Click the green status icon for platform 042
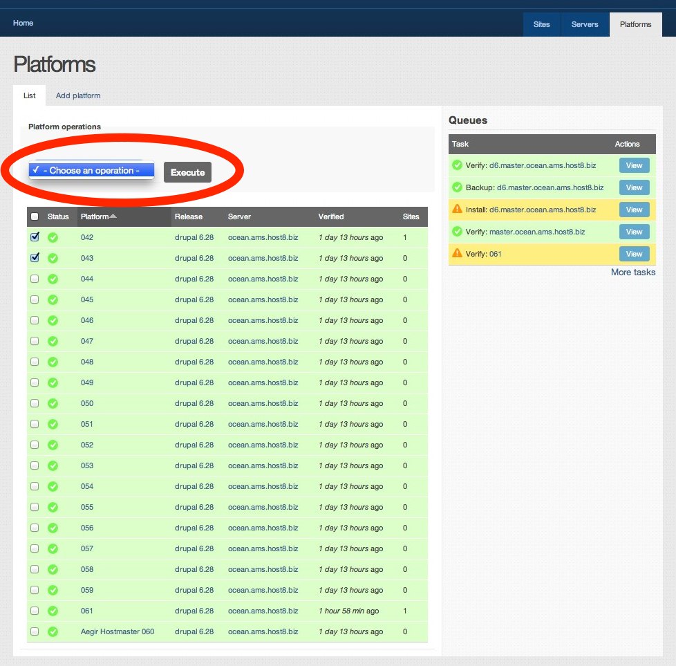 point(53,237)
